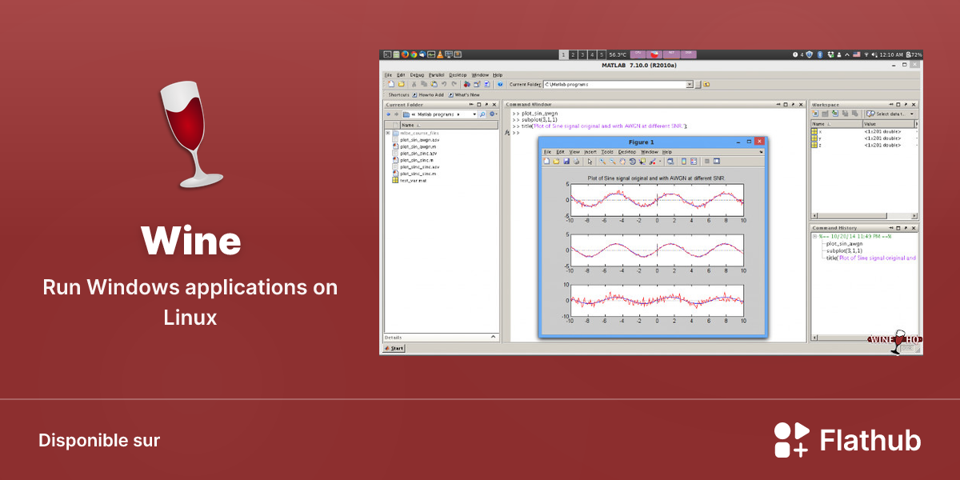
Task: Click Insert Colorbar icon in Figure 1
Action: click(684, 161)
